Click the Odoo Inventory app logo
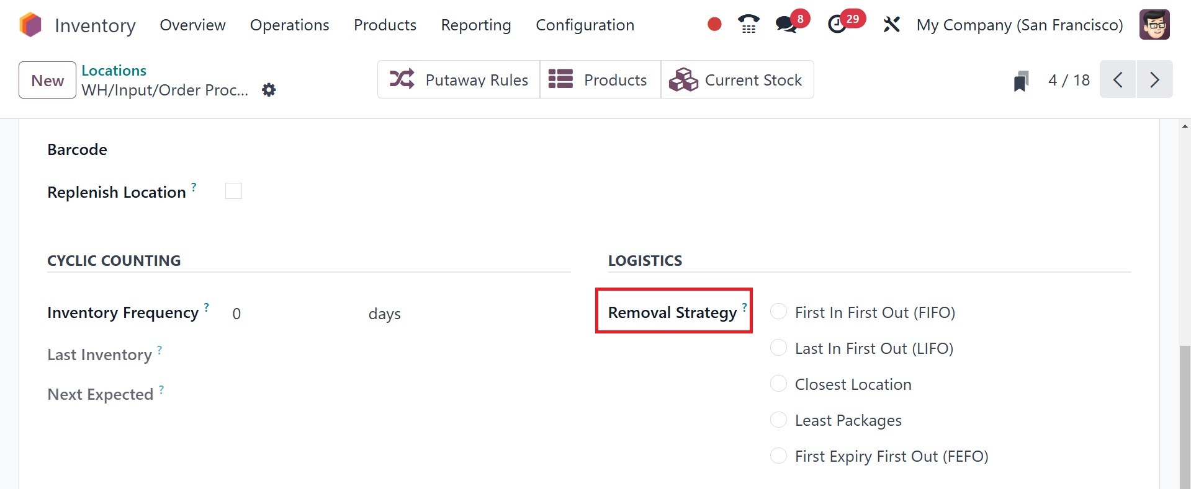The height and width of the screenshot is (489, 1191). pyautogui.click(x=30, y=25)
